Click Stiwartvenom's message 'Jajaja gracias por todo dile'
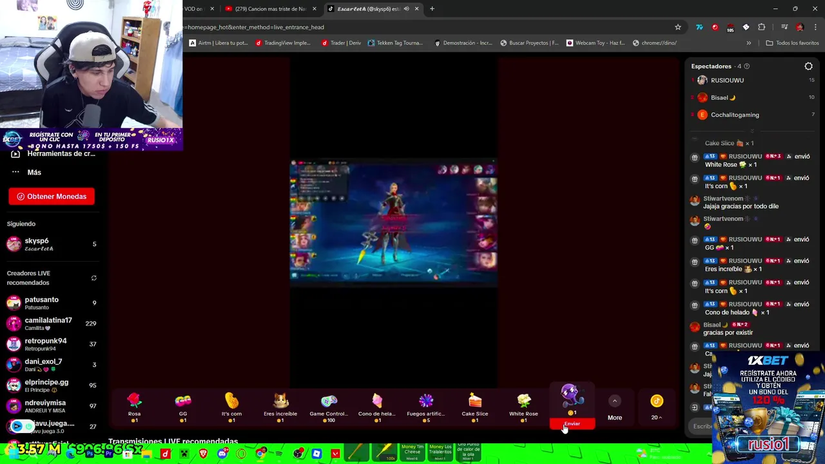This screenshot has width=825, height=464. [741, 206]
